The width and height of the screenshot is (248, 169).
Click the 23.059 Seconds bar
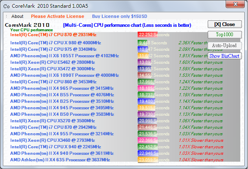(148, 160)
